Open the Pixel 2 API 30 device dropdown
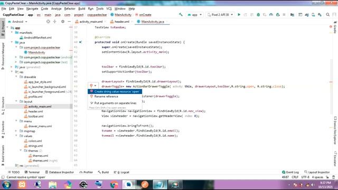The height and width of the screenshot is (190, 338). [x=220, y=15]
